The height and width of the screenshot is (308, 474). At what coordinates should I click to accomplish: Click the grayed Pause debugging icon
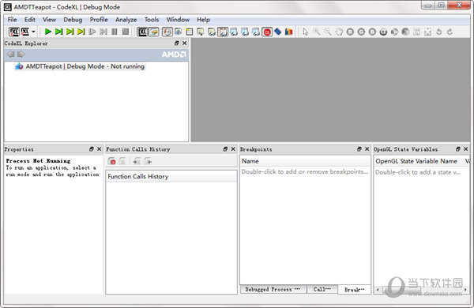[115, 32]
